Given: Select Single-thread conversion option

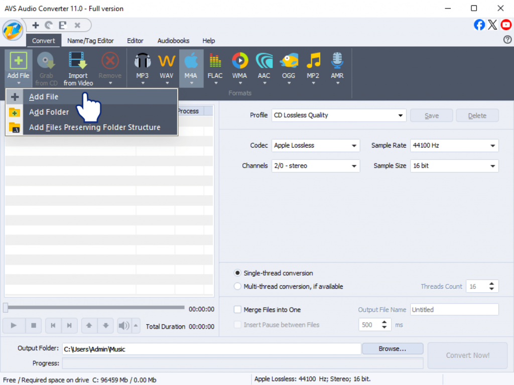Looking at the screenshot, I should (x=237, y=273).
